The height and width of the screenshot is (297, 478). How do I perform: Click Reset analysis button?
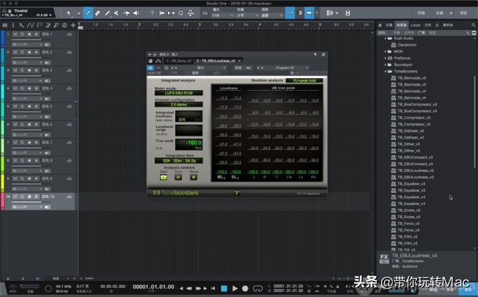point(193,178)
